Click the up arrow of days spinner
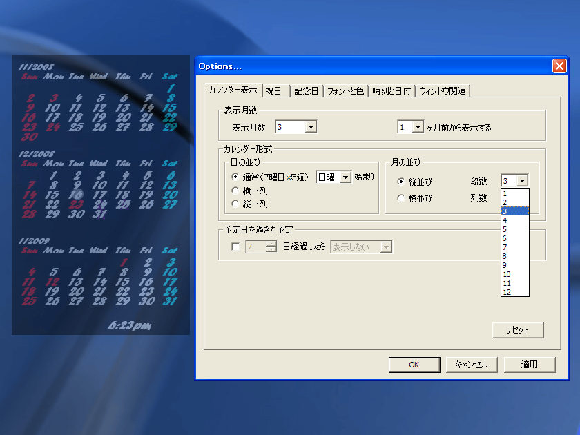580x435 pixels. [271, 244]
